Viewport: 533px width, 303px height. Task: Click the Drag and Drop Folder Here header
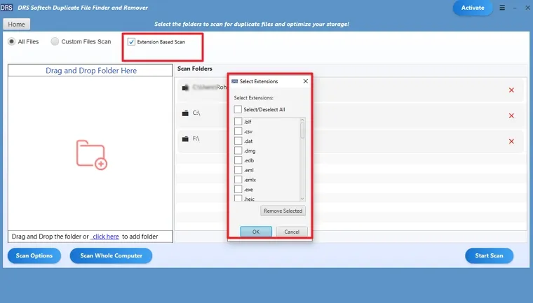click(90, 71)
